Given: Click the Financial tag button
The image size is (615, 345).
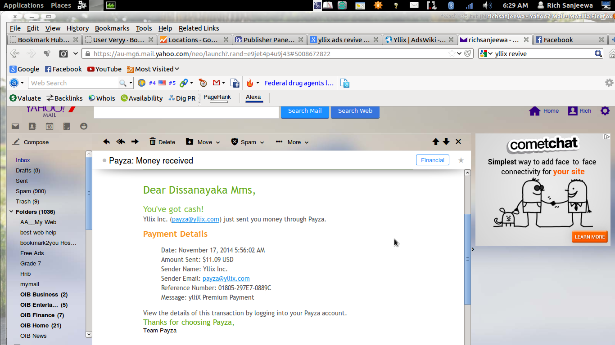Looking at the screenshot, I should click(432, 160).
